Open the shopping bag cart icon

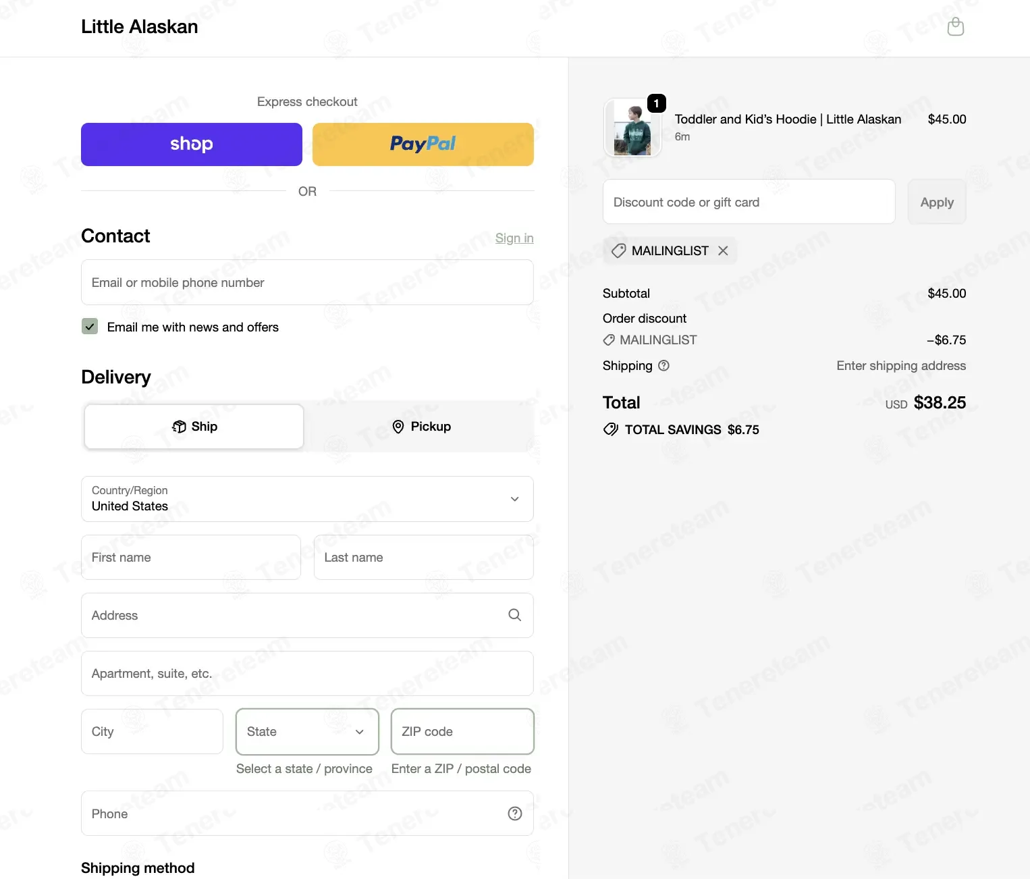point(955,27)
